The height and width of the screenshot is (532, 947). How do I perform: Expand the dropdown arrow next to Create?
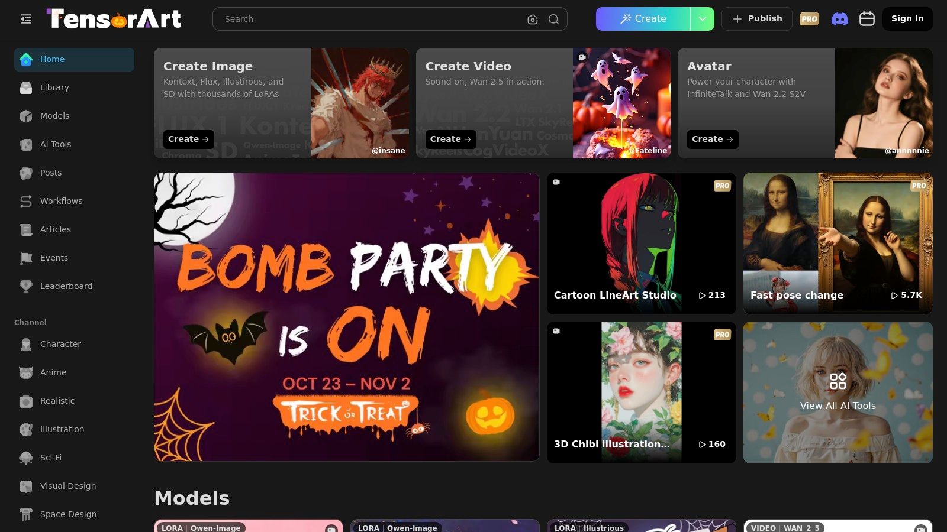click(703, 19)
